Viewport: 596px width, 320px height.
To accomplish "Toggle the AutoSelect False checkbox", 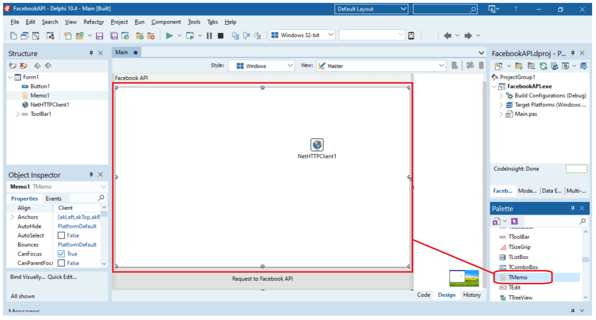I will click(x=61, y=235).
